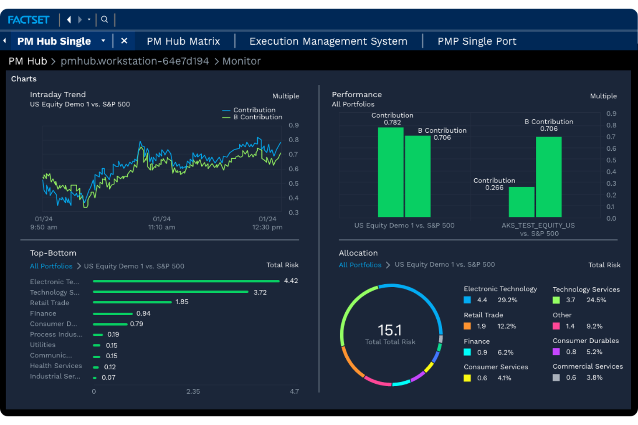Open the Total Risk selector in Top-Bottom
Screen dimensions: 638x425
point(282,265)
